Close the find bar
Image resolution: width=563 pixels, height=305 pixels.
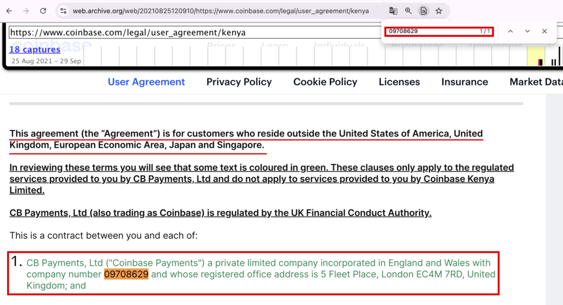point(544,31)
